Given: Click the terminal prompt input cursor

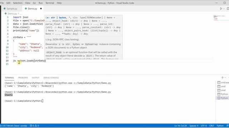Looking at the screenshot, I should click(x=43, y=101).
